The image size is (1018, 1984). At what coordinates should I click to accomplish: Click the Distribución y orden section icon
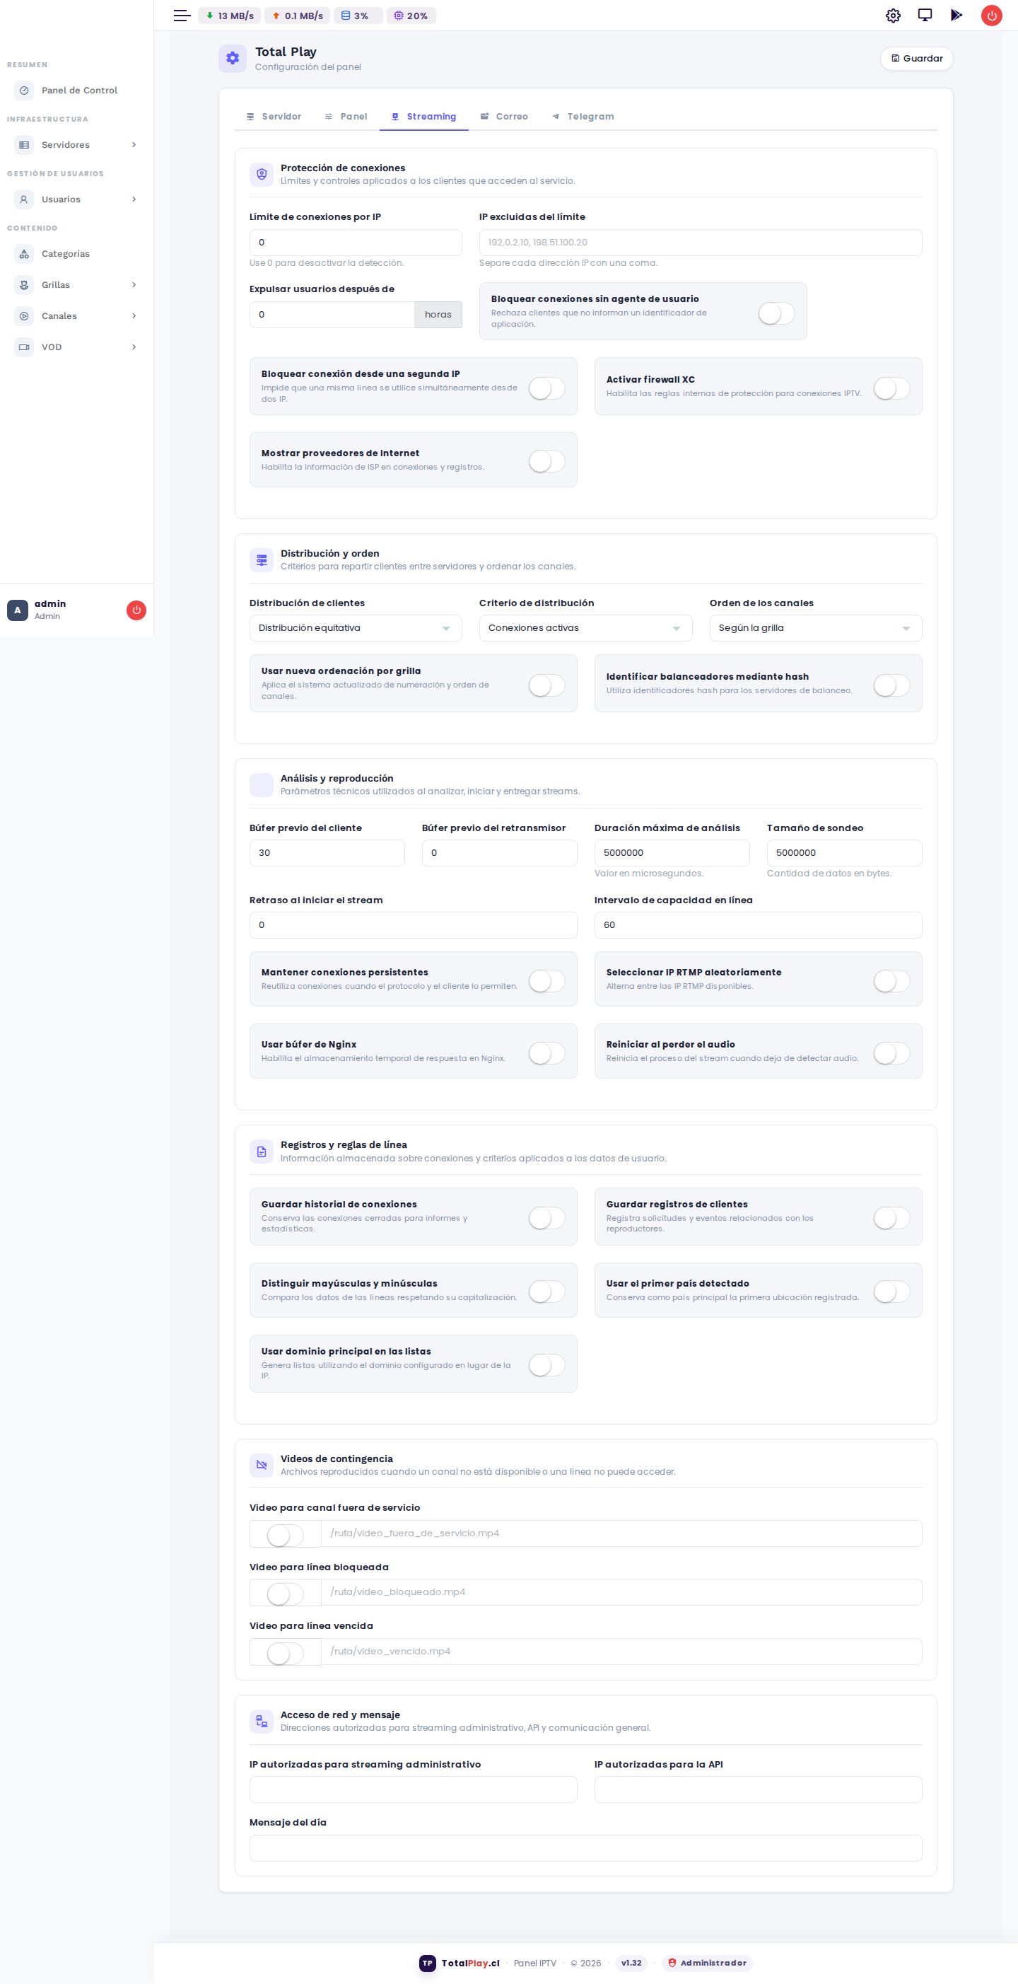(262, 560)
